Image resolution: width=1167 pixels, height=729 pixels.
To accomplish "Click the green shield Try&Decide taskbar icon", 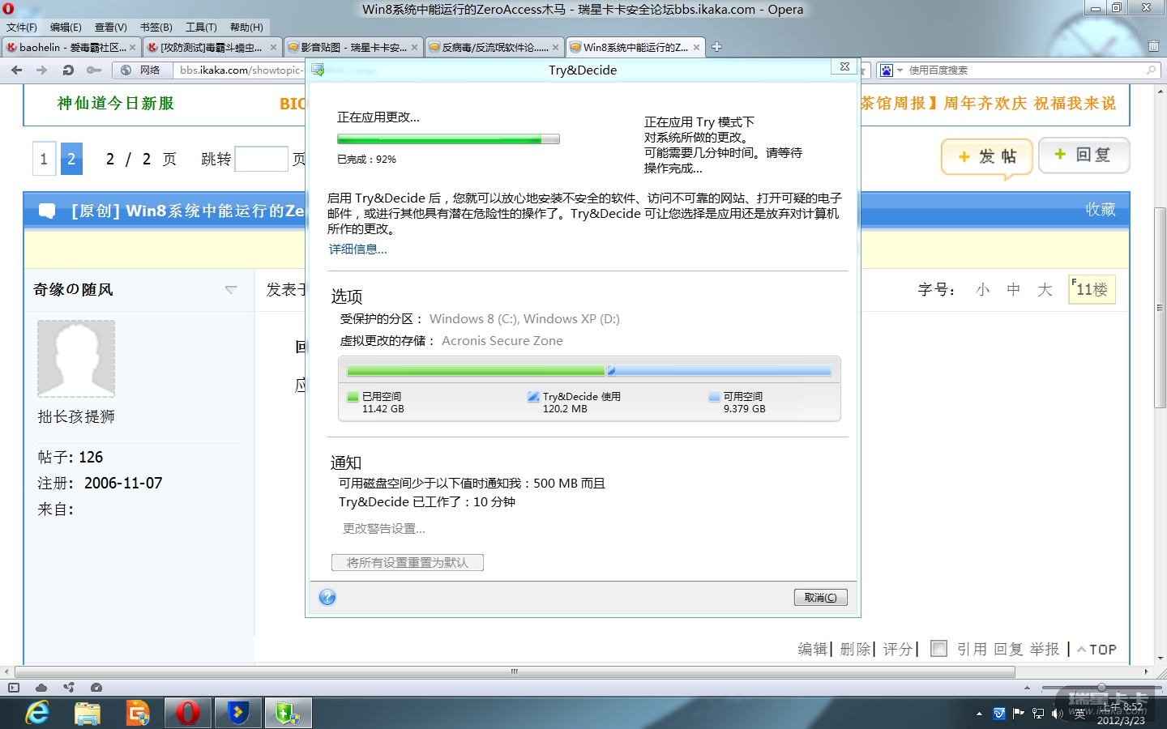I will tap(288, 713).
